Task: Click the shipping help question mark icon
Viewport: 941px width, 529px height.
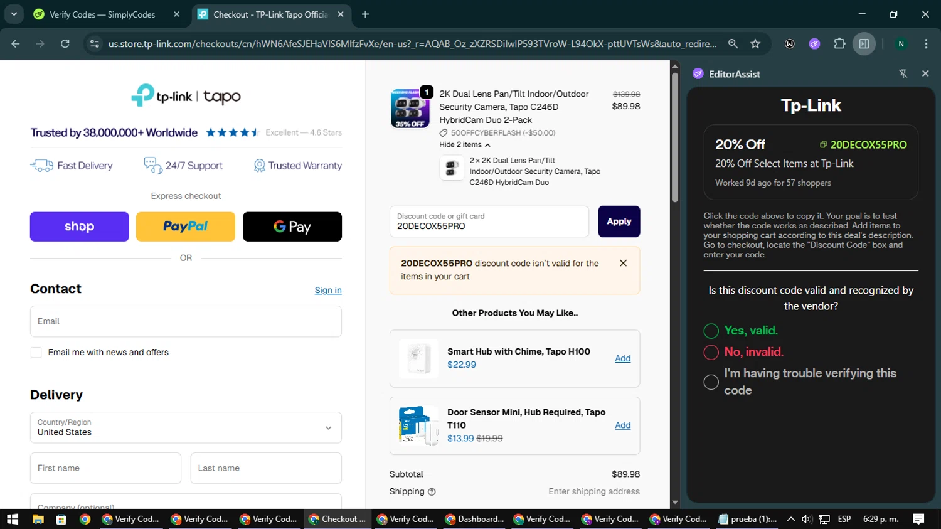Action: click(x=432, y=492)
